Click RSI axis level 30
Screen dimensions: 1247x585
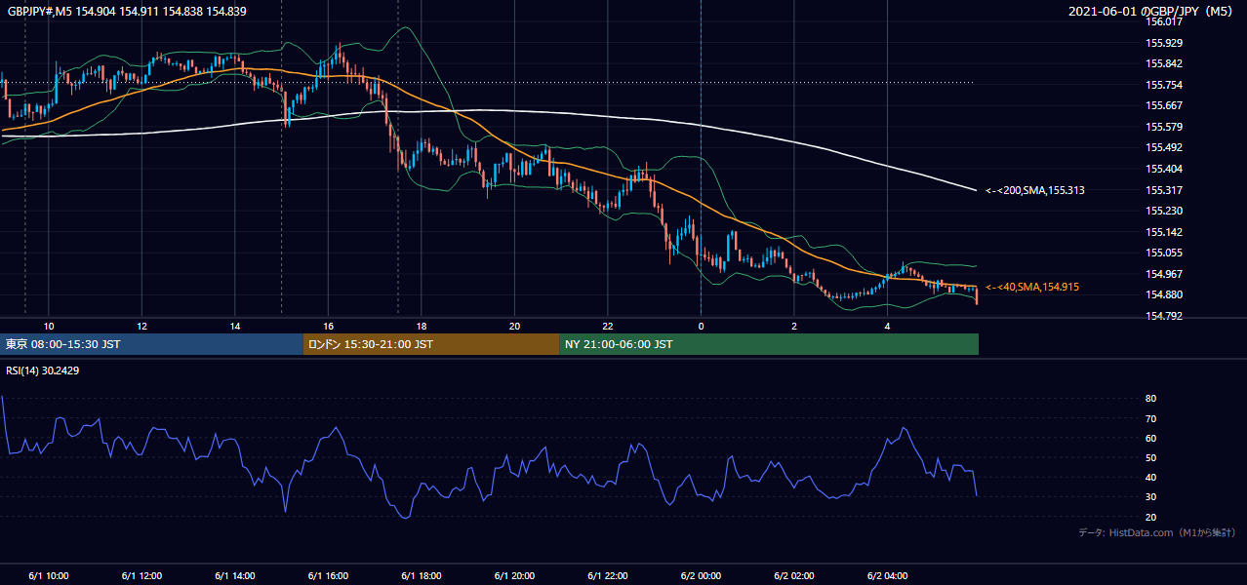click(x=1151, y=496)
